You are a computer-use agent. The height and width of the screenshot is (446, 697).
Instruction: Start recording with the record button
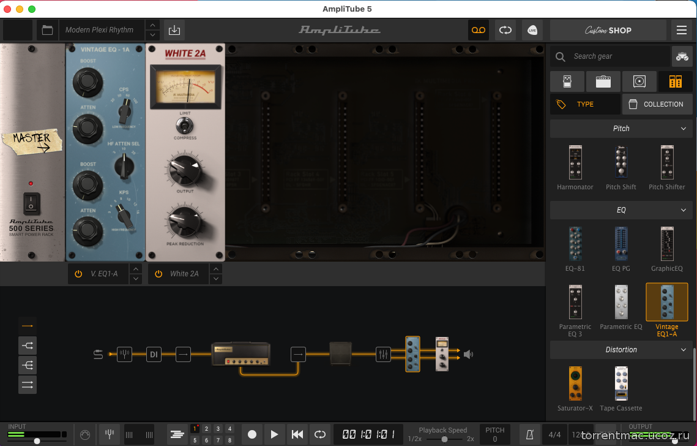(x=252, y=434)
